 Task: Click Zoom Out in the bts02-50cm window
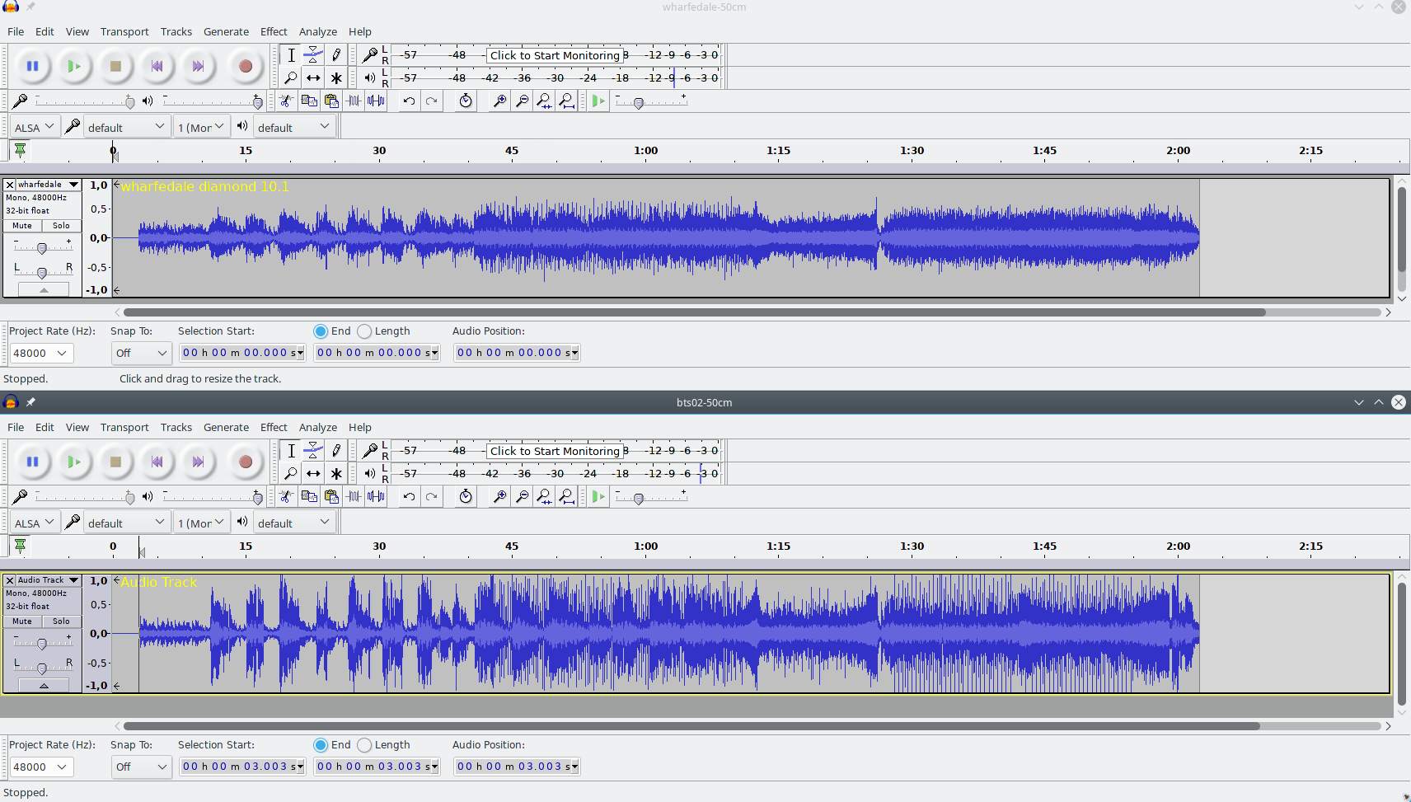click(x=522, y=496)
